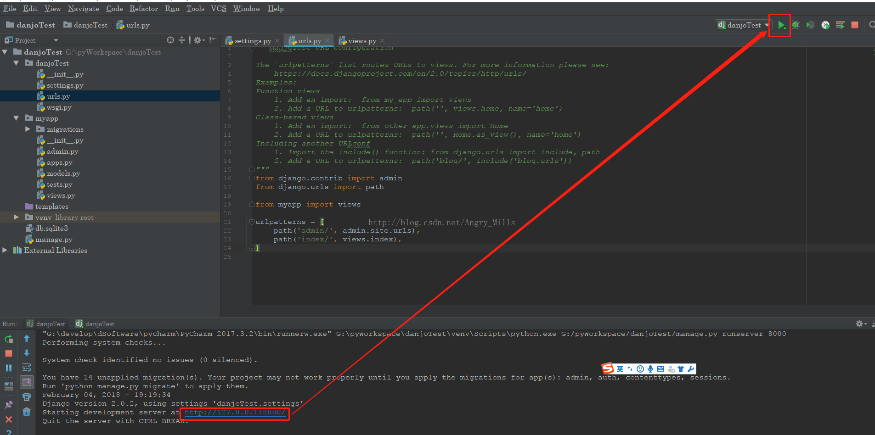Click urls.py in the breadcrumb bar

(x=133, y=25)
